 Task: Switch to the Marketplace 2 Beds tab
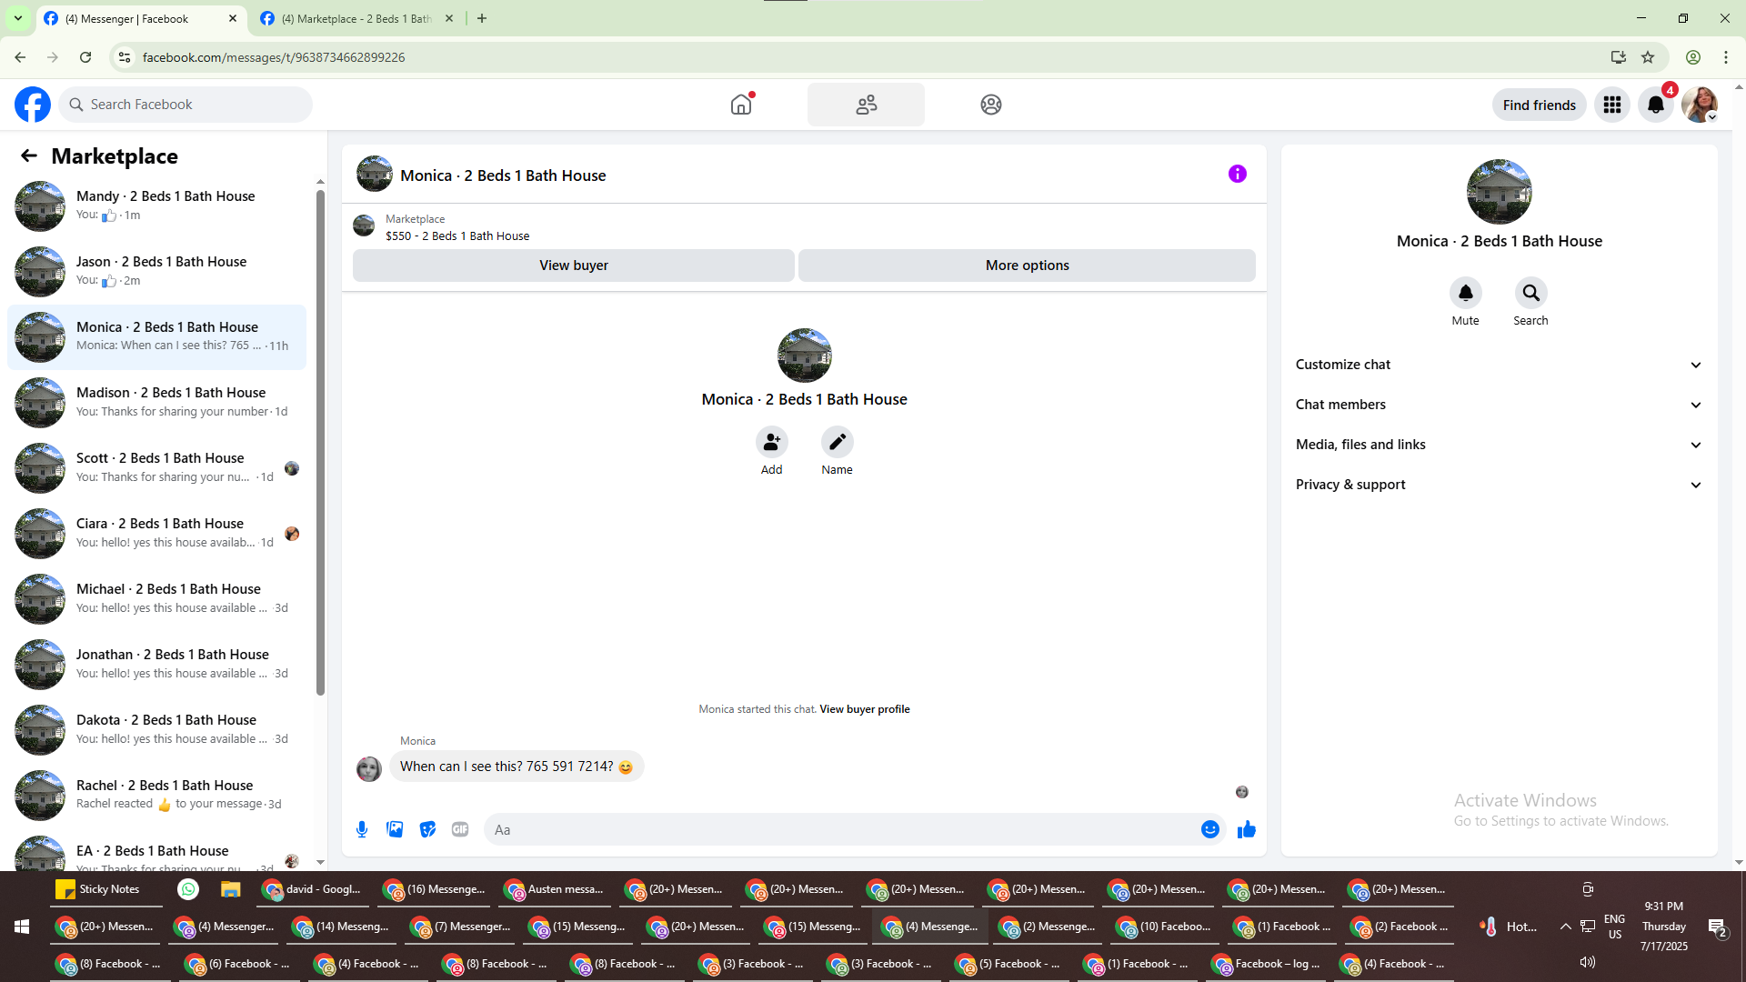[357, 18]
